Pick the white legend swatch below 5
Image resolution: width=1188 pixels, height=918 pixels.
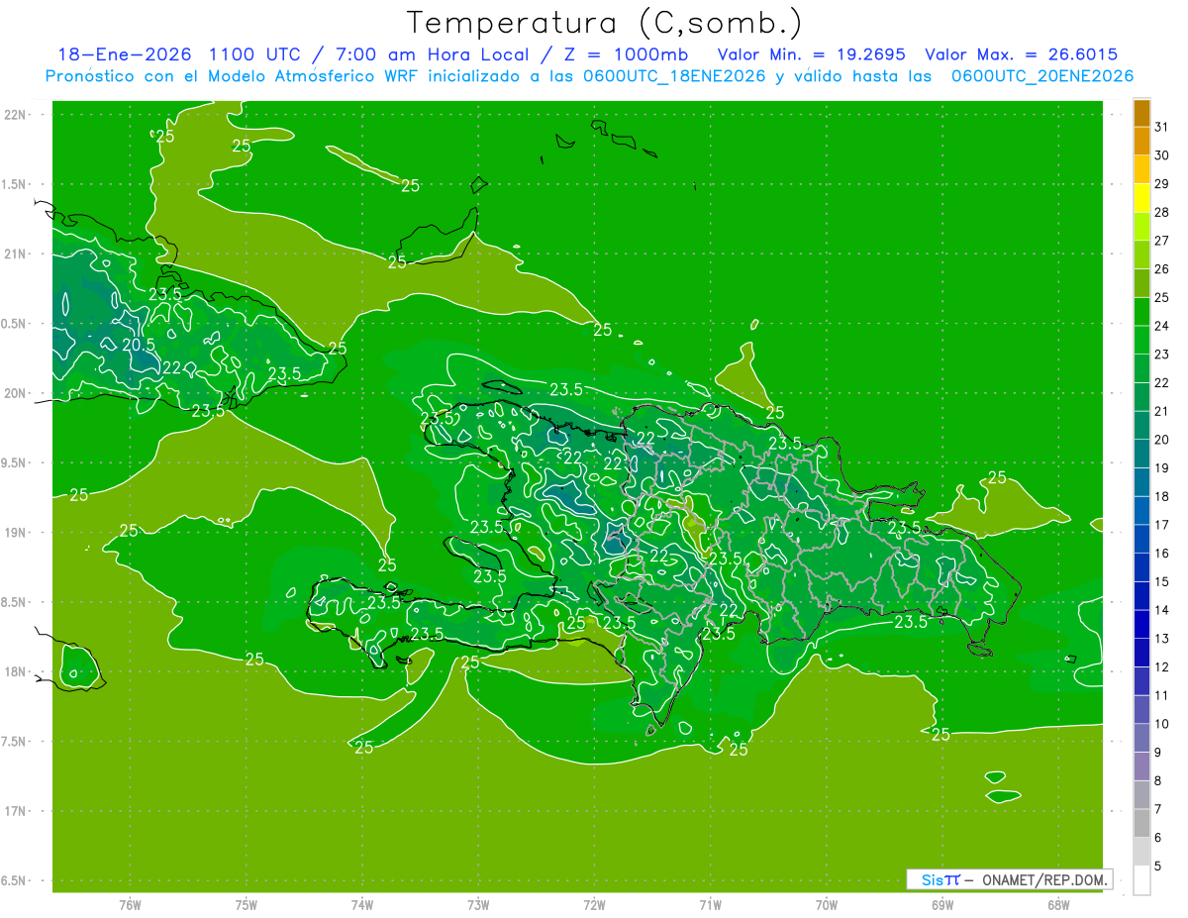click(x=1141, y=880)
